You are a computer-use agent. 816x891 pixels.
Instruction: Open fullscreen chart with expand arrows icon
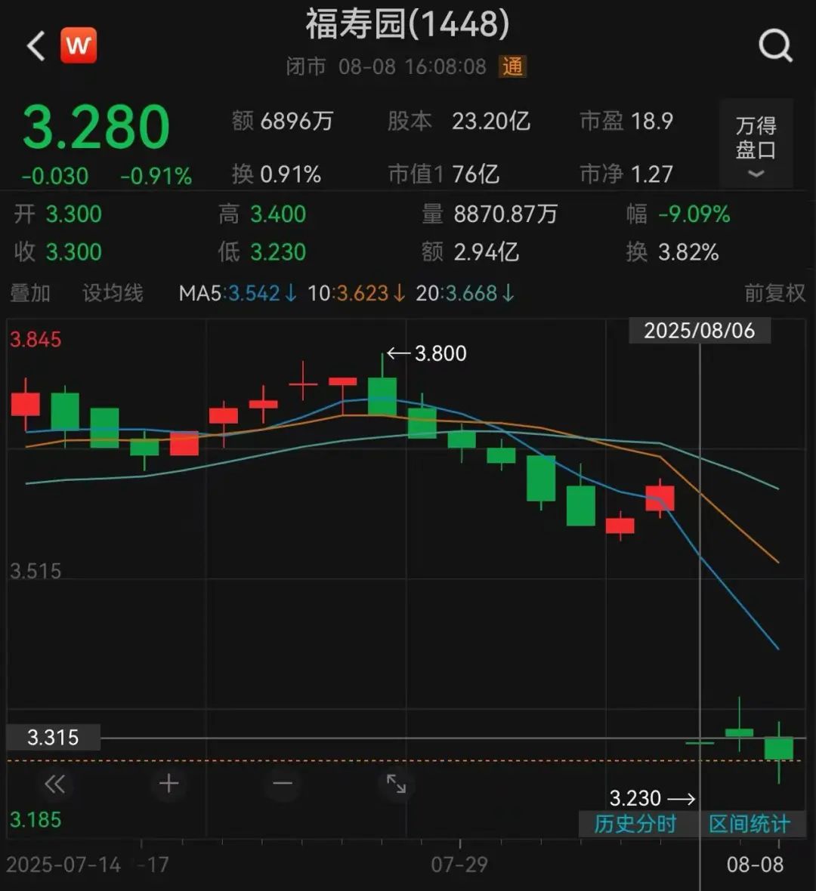click(x=396, y=784)
